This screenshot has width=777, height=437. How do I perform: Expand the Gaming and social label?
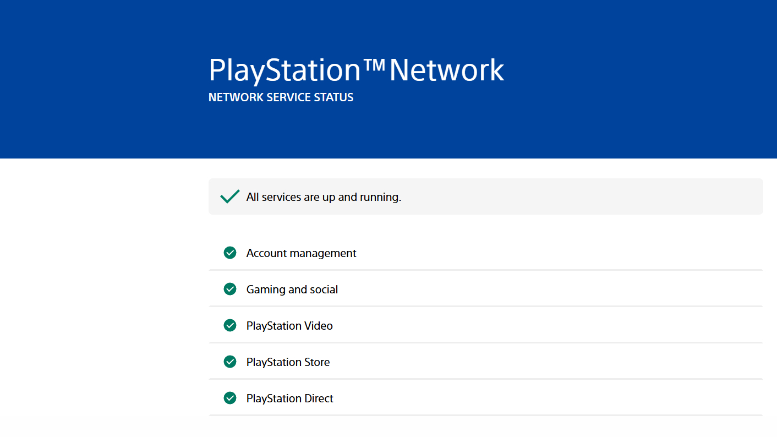tap(292, 289)
